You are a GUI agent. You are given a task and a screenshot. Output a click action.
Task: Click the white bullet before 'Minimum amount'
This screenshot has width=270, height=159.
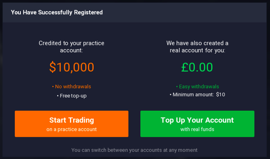[x=171, y=95]
